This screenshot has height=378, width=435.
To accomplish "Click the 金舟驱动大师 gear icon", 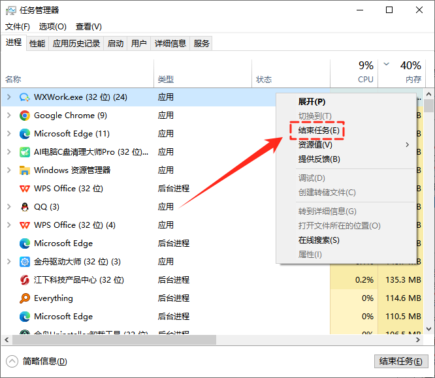I will coord(24,262).
